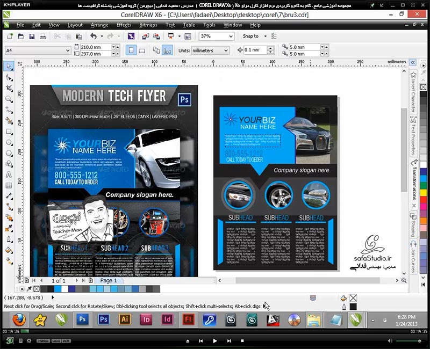430x349 pixels.
Task: Select the Interactive Fill tool
Action: click(9, 260)
